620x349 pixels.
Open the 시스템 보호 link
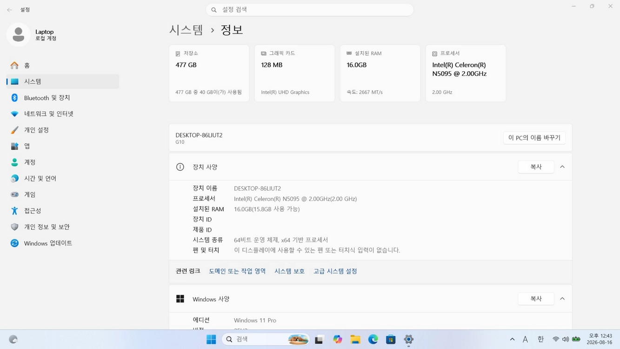(x=289, y=271)
